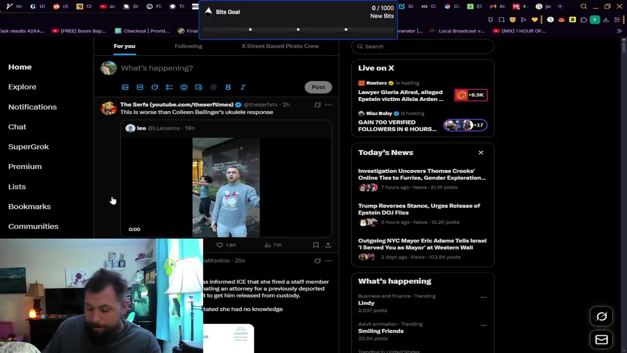This screenshot has width=627, height=353.
Task: Open the floating Messages button
Action: pyautogui.click(x=602, y=340)
